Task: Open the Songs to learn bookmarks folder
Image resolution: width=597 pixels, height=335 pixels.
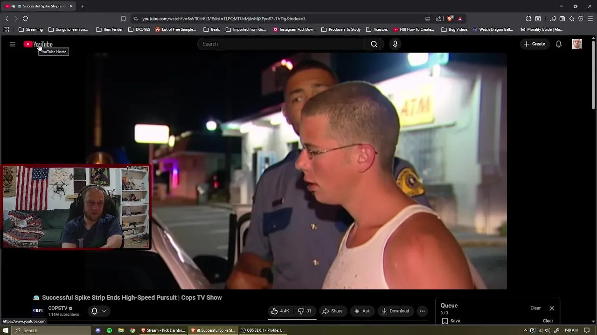Action: 68,29
